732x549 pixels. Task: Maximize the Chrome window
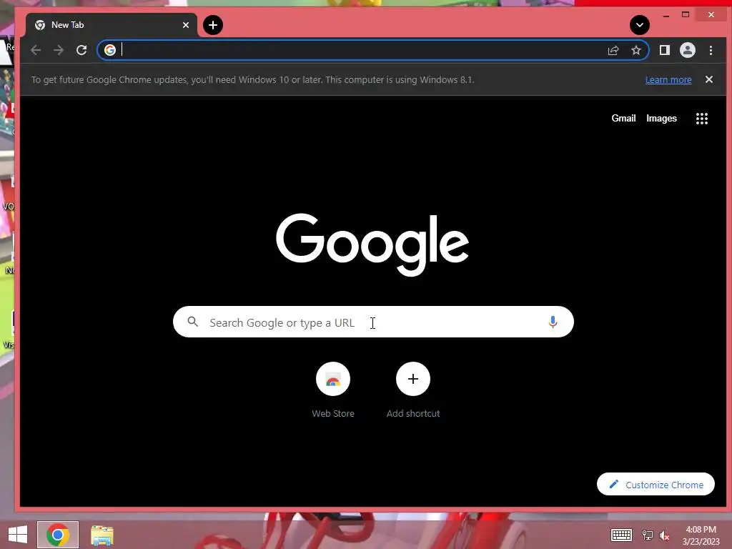click(686, 15)
